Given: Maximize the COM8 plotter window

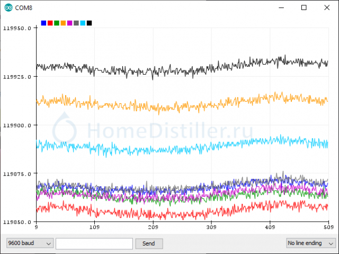Looking at the screenshot, I should (304, 8).
